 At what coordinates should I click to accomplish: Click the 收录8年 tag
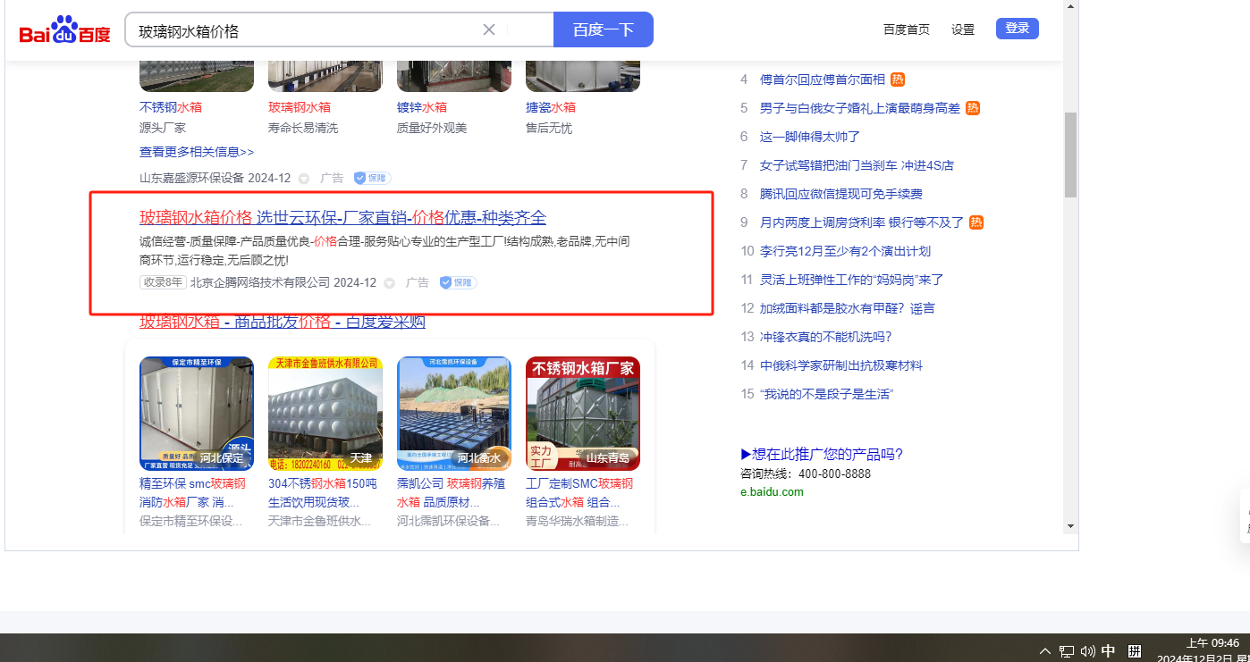(163, 282)
